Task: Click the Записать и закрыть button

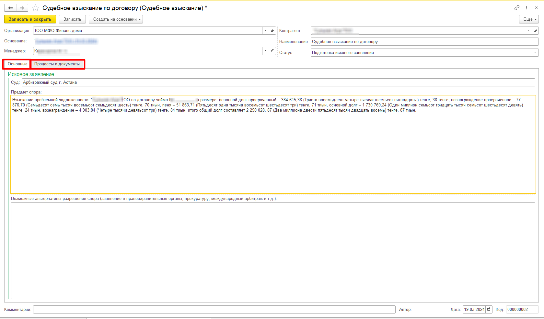Action: click(x=30, y=19)
